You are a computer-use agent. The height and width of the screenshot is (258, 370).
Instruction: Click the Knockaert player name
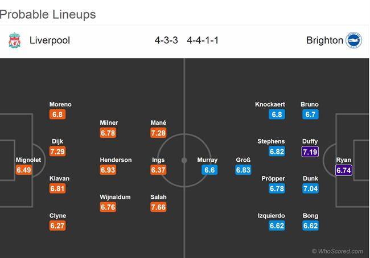click(270, 104)
